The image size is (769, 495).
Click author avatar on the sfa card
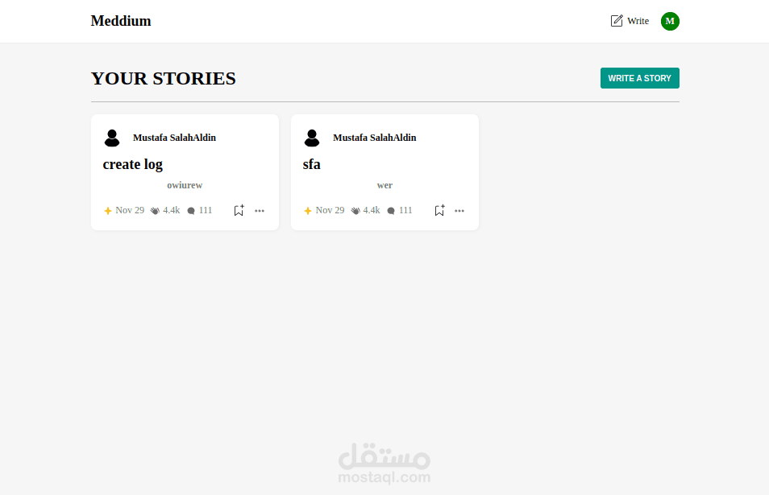(312, 138)
